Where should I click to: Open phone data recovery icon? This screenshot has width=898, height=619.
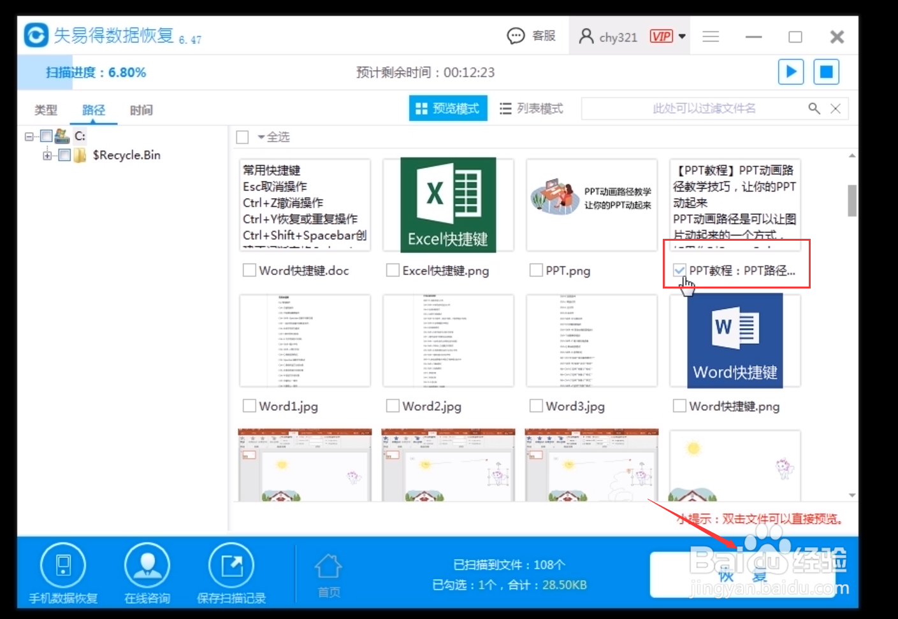[63, 565]
